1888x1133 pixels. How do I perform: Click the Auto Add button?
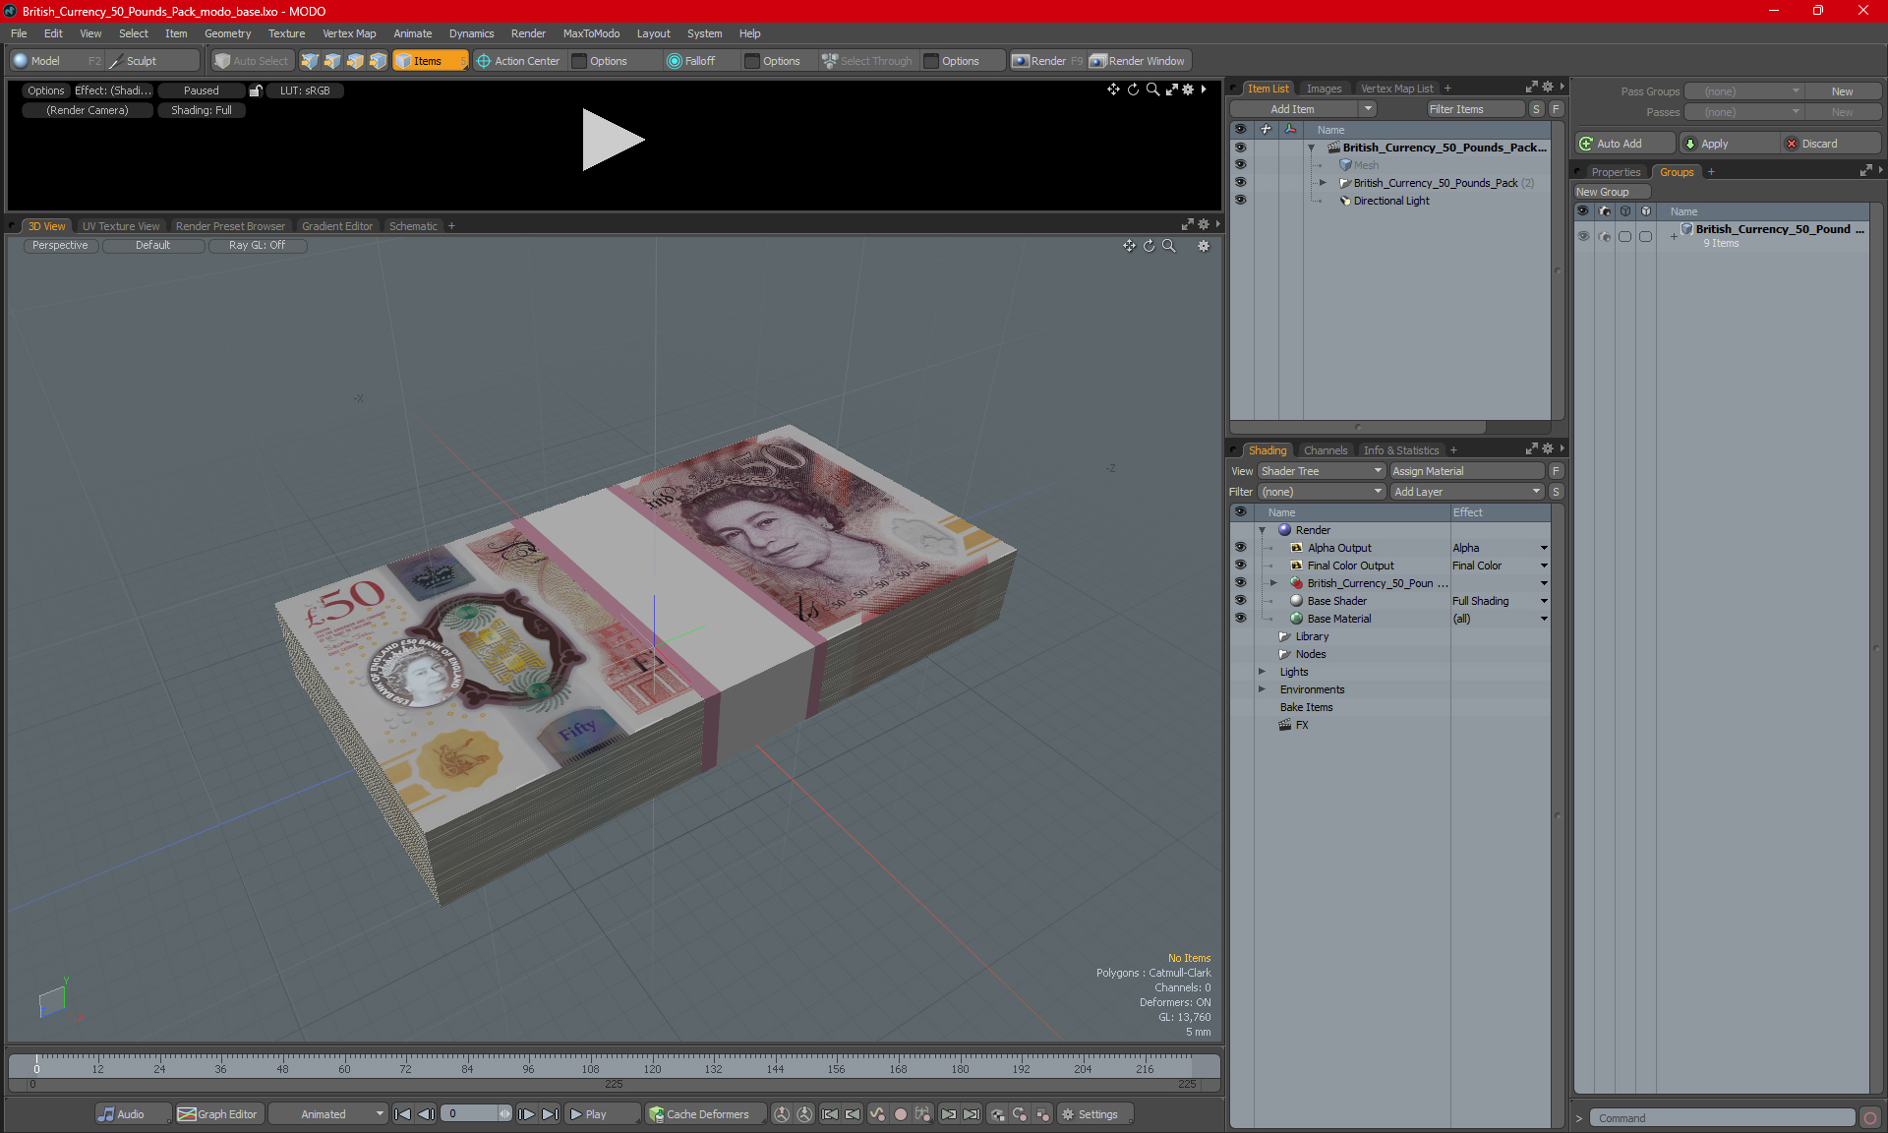(1623, 144)
